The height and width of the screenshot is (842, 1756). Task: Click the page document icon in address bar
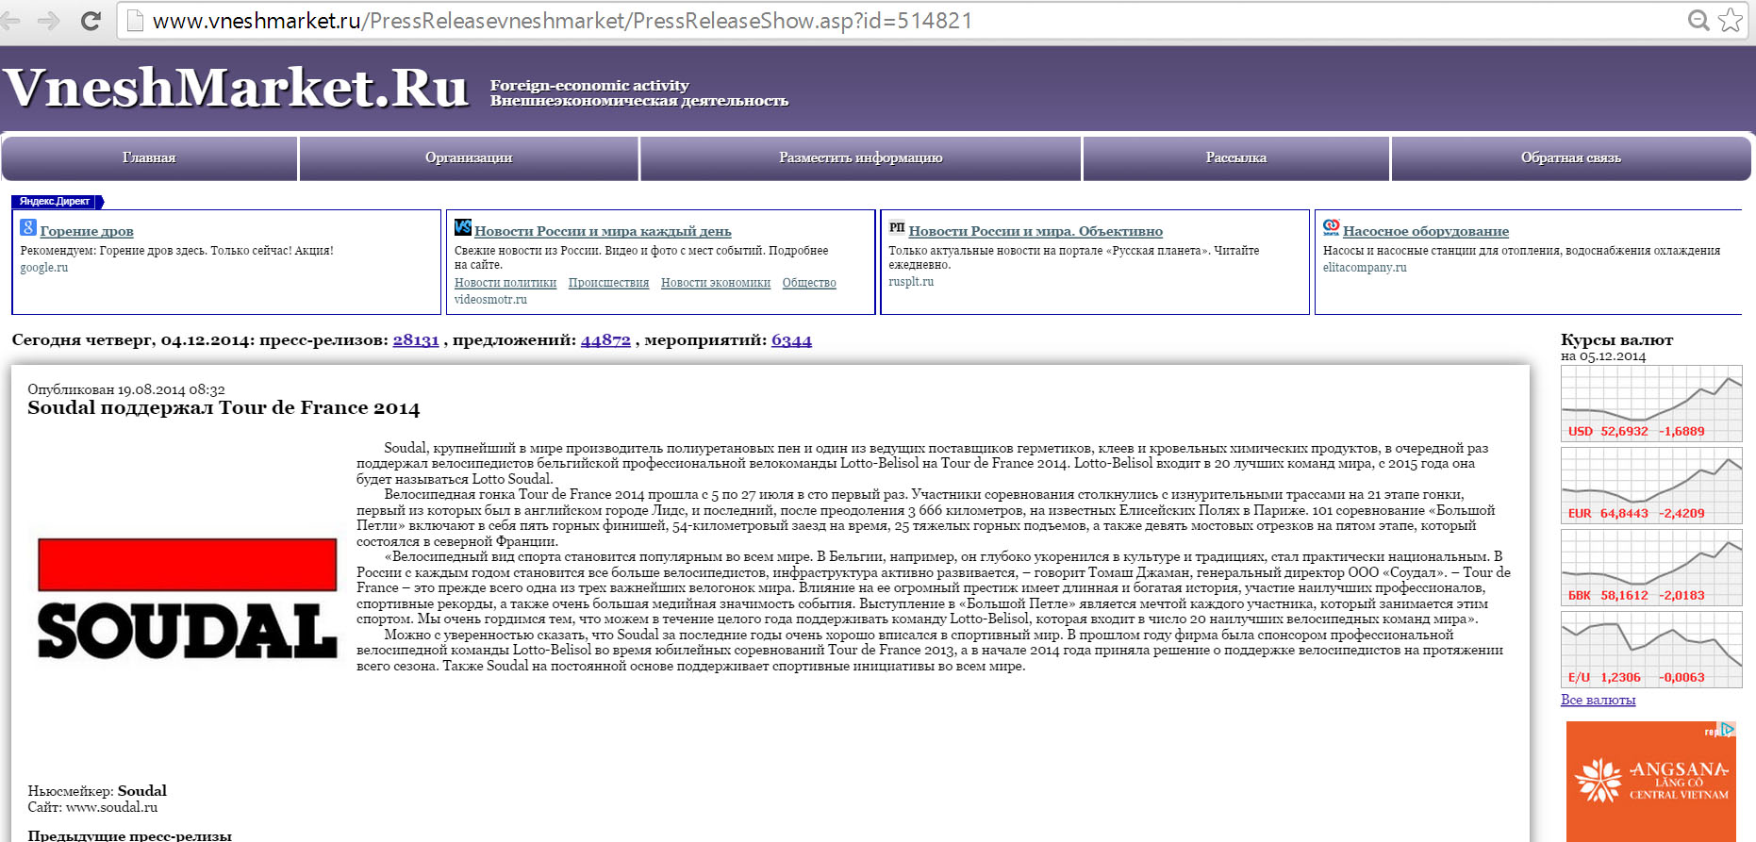click(x=135, y=21)
